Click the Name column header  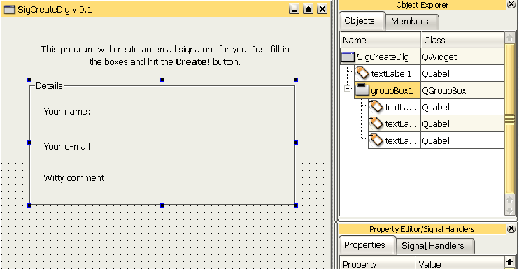coord(381,41)
